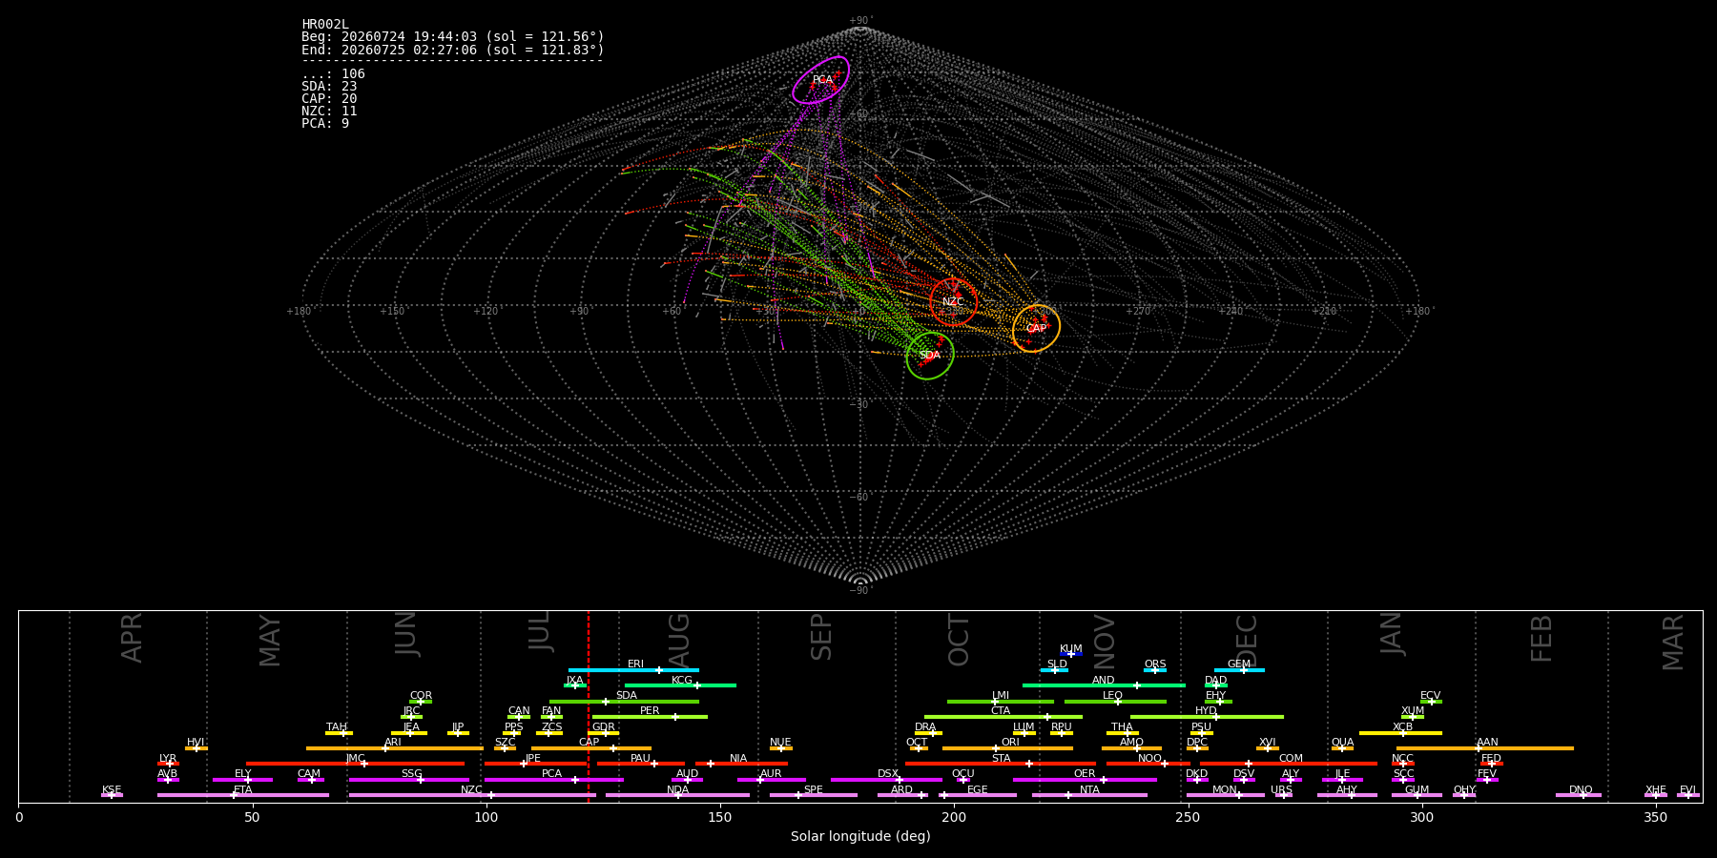Click the HR002L station title text

[325, 25]
